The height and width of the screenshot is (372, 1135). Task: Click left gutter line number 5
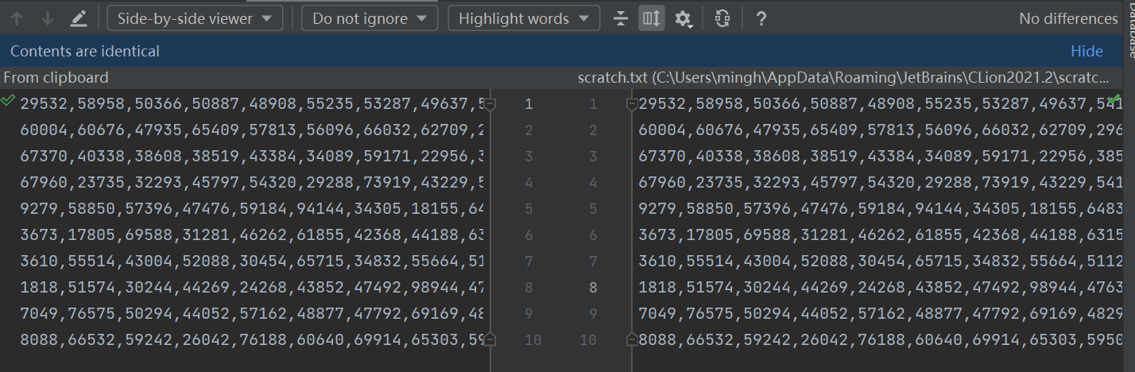pyautogui.click(x=529, y=209)
